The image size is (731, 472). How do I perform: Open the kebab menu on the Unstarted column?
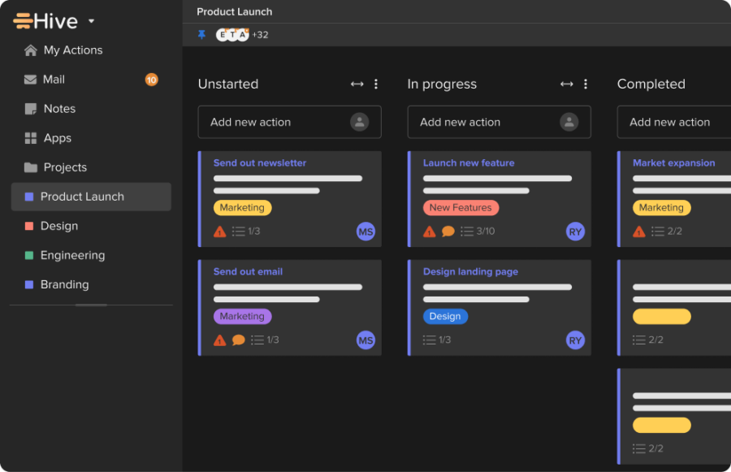pyautogui.click(x=375, y=84)
